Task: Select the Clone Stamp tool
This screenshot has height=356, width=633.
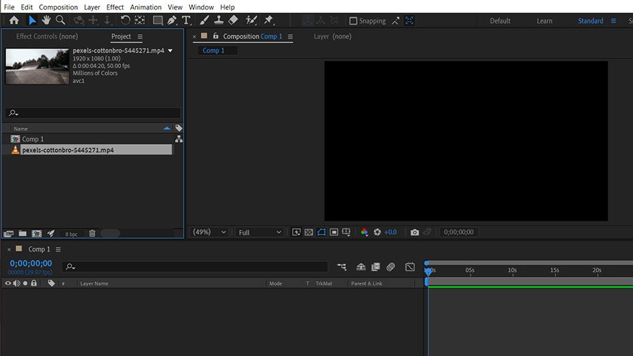Action: pyautogui.click(x=219, y=20)
